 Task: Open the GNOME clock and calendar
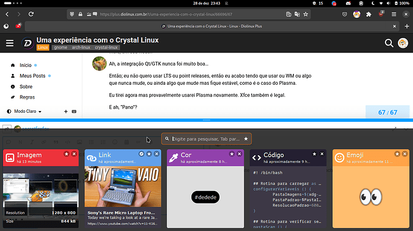coord(206,4)
